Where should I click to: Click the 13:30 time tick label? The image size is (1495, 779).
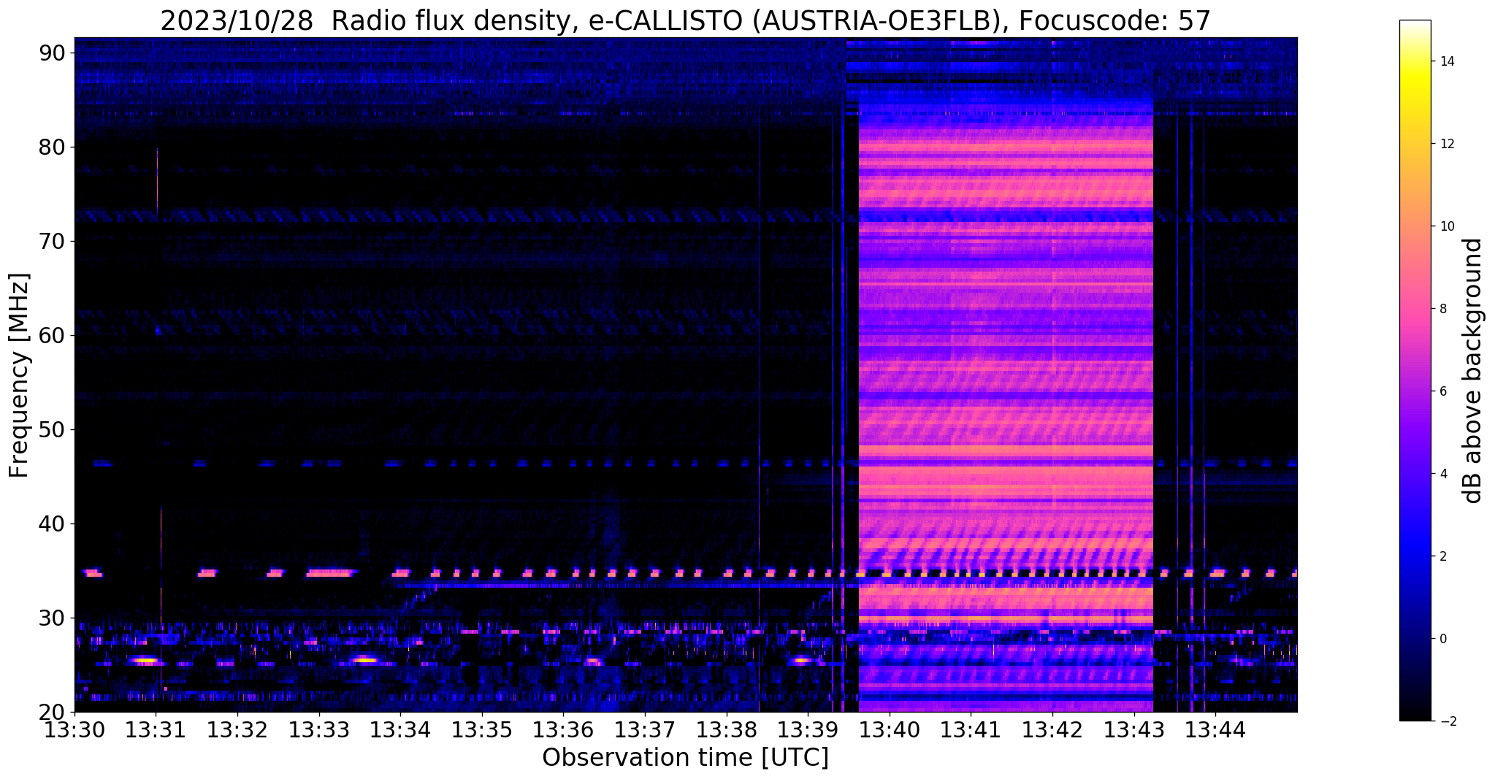74,729
